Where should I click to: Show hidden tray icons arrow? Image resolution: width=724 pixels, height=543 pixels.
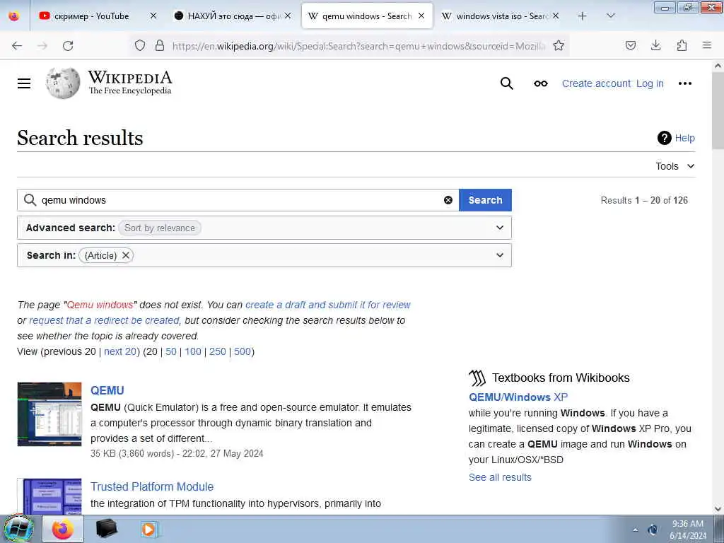[636, 530]
